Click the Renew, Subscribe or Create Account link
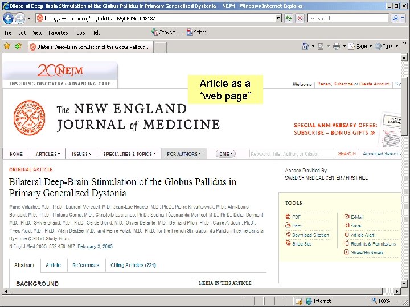410x307 pixels. click(x=354, y=84)
